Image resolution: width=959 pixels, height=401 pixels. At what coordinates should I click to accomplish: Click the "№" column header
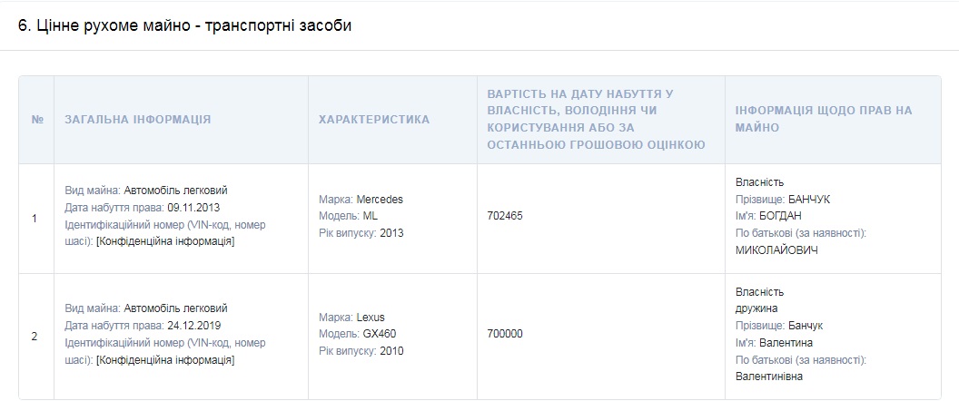pos(36,119)
